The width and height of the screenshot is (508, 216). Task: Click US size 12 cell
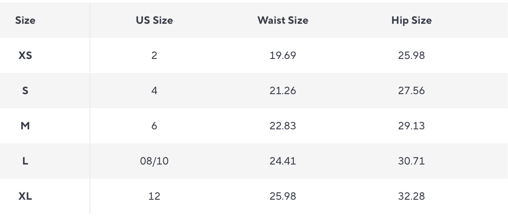coord(154,196)
